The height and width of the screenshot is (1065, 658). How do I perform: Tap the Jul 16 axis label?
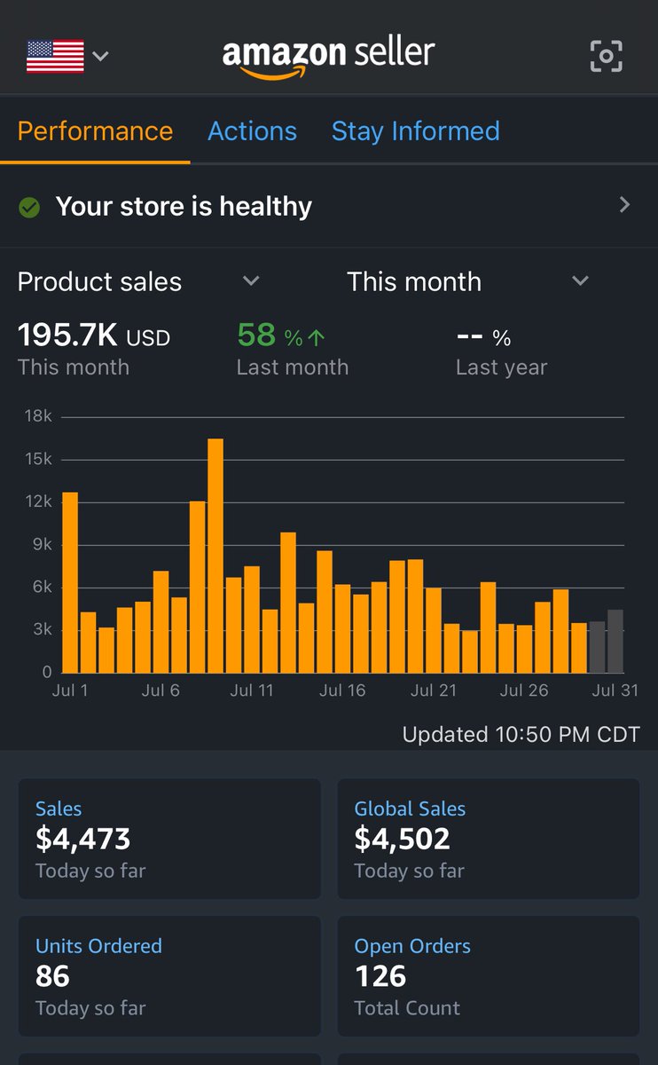[342, 690]
